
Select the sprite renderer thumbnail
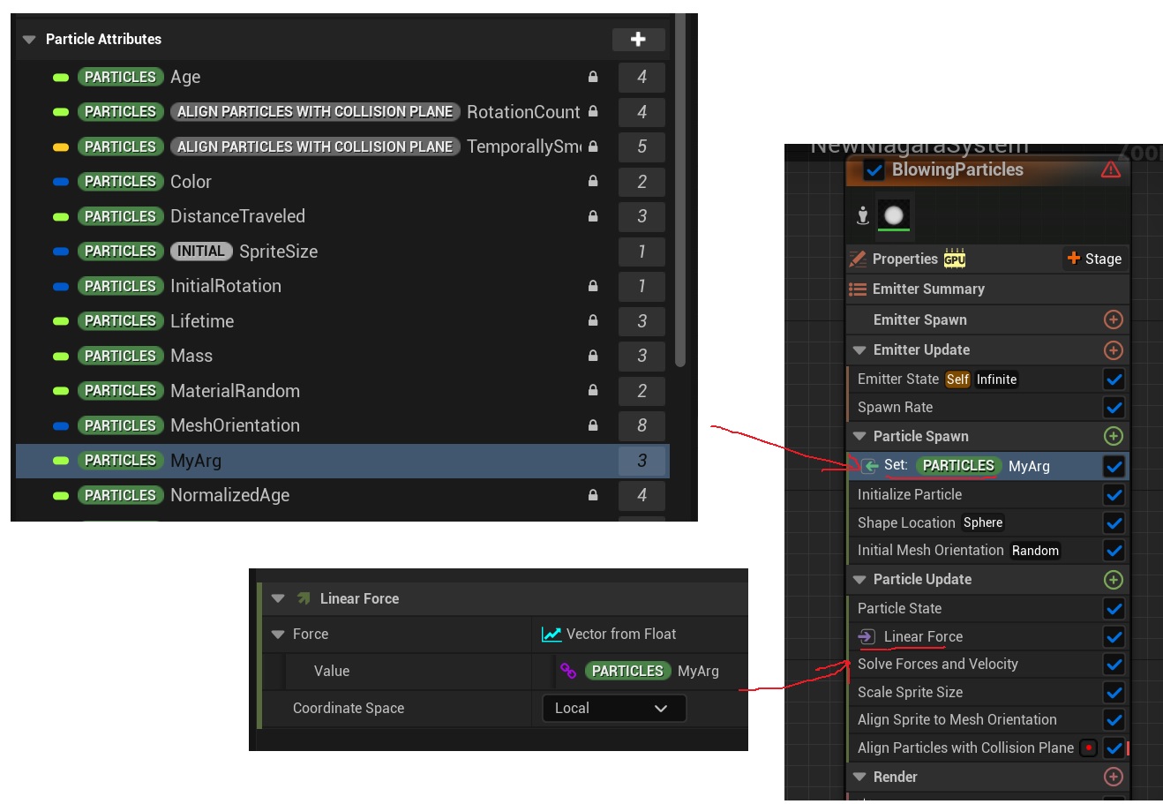[894, 215]
